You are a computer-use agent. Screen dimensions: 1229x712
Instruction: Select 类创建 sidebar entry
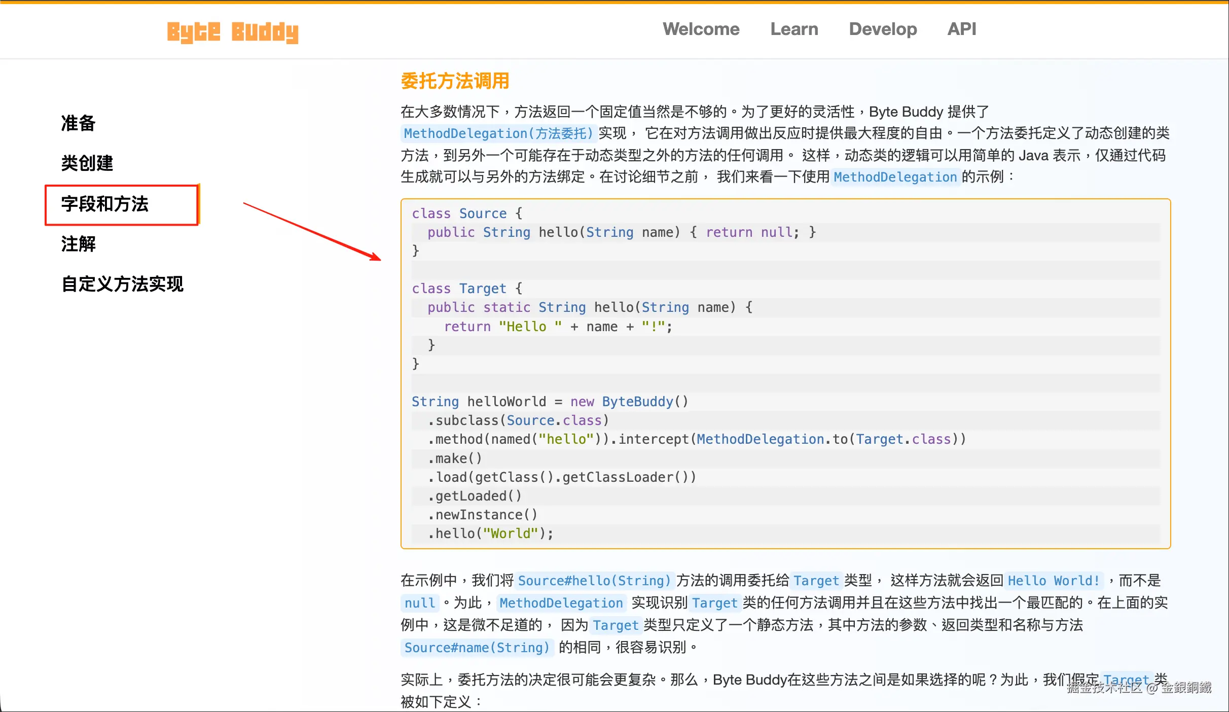87,163
